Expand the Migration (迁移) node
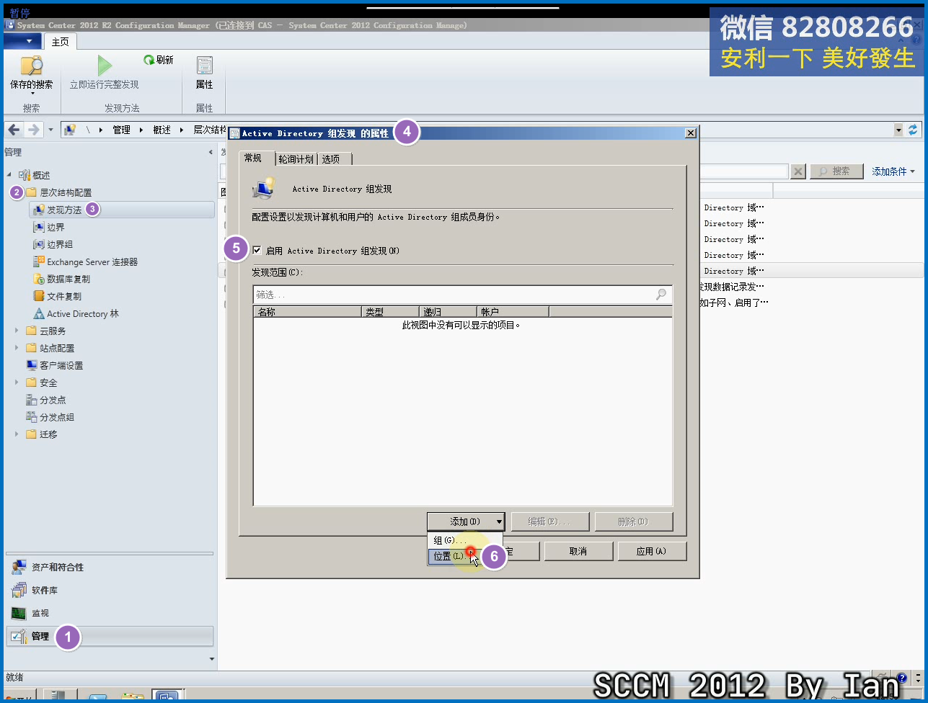 click(17, 435)
